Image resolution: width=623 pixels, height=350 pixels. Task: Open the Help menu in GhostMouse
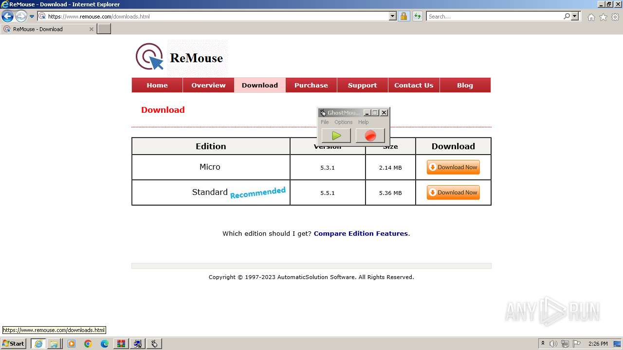[364, 122]
